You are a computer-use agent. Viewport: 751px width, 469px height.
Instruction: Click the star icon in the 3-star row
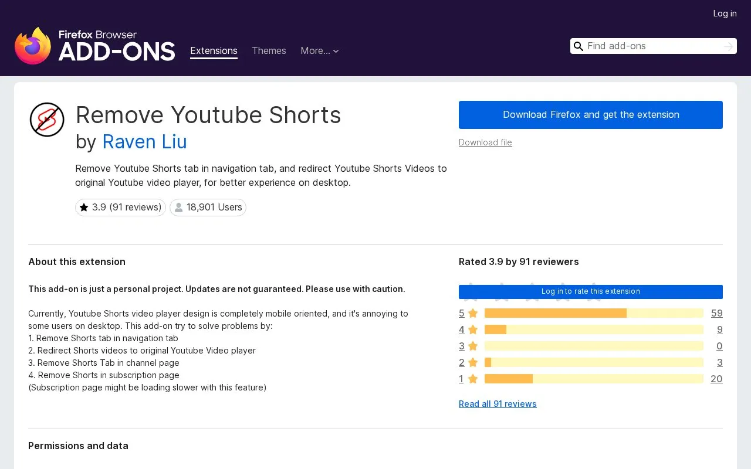[x=473, y=346]
